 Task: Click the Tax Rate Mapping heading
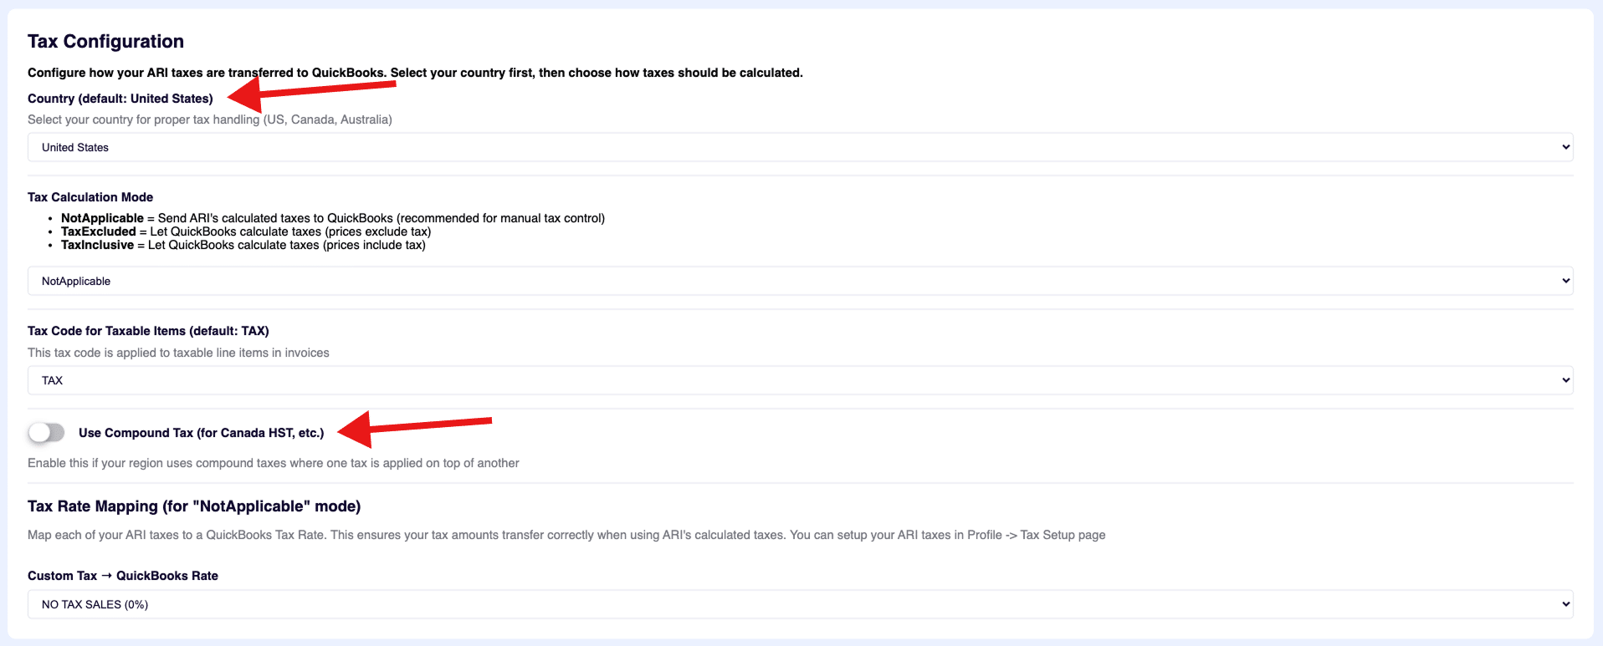pos(194,506)
